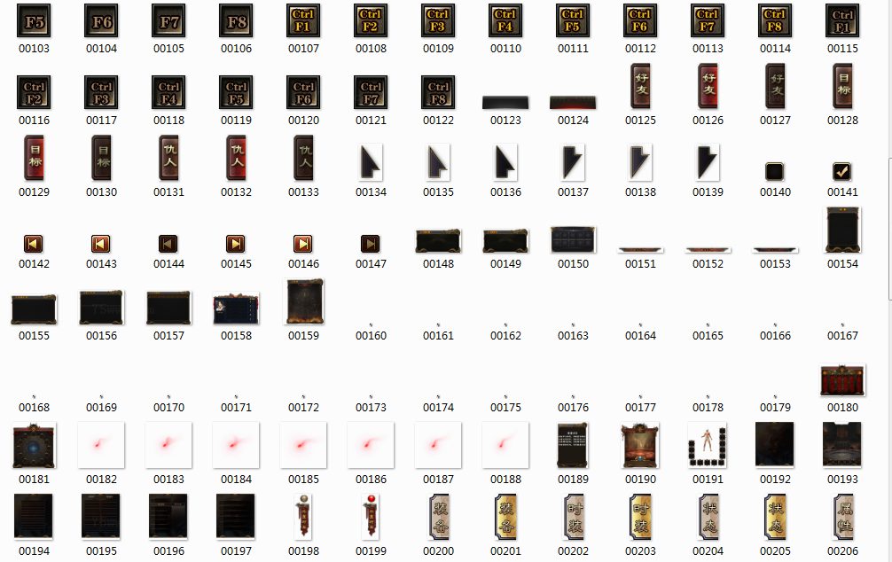Click the filename label 00160
The width and height of the screenshot is (892, 562).
click(x=371, y=336)
